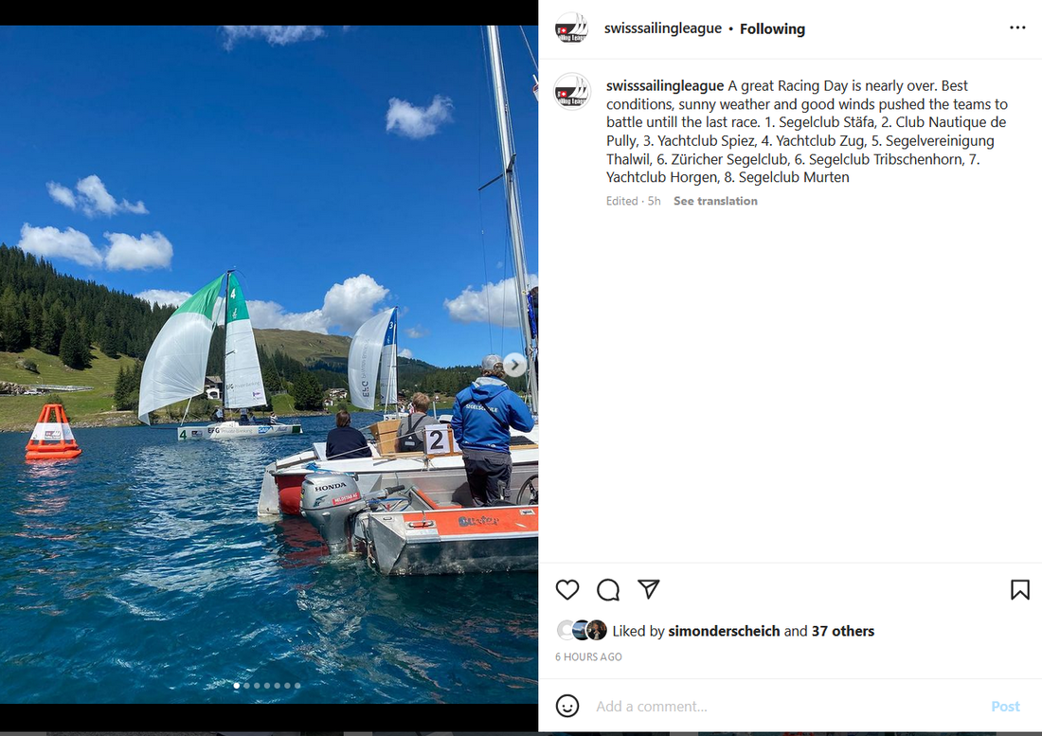
Task: Open the liker avatars cluster
Action: pos(582,630)
